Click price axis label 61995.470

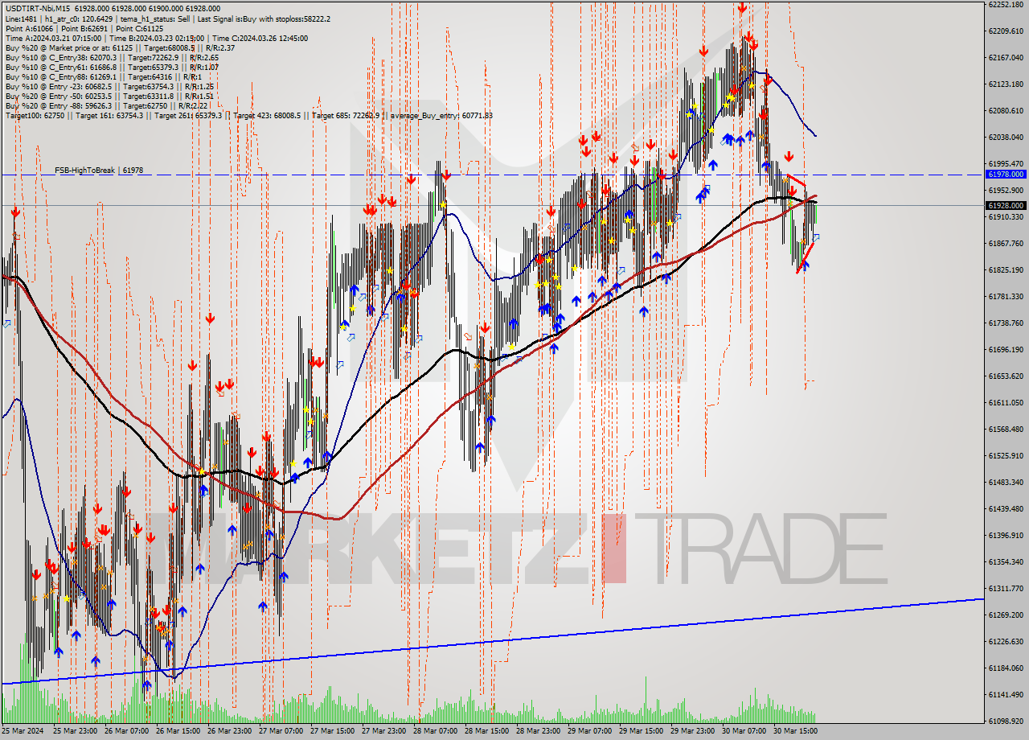point(1006,163)
